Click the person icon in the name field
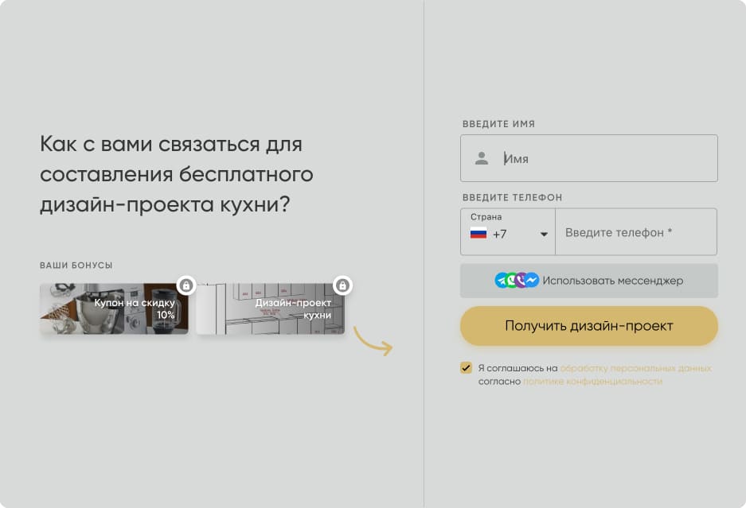Viewport: 746px width, 508px height. point(481,157)
